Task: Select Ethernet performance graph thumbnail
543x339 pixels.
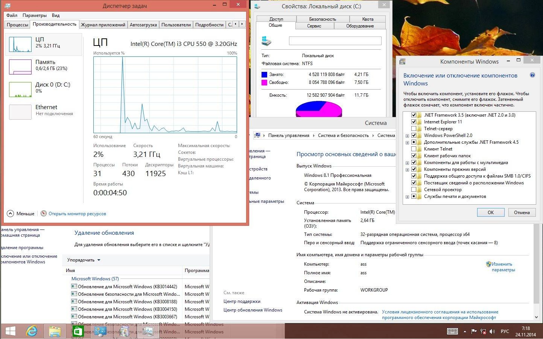Action: tap(20, 112)
